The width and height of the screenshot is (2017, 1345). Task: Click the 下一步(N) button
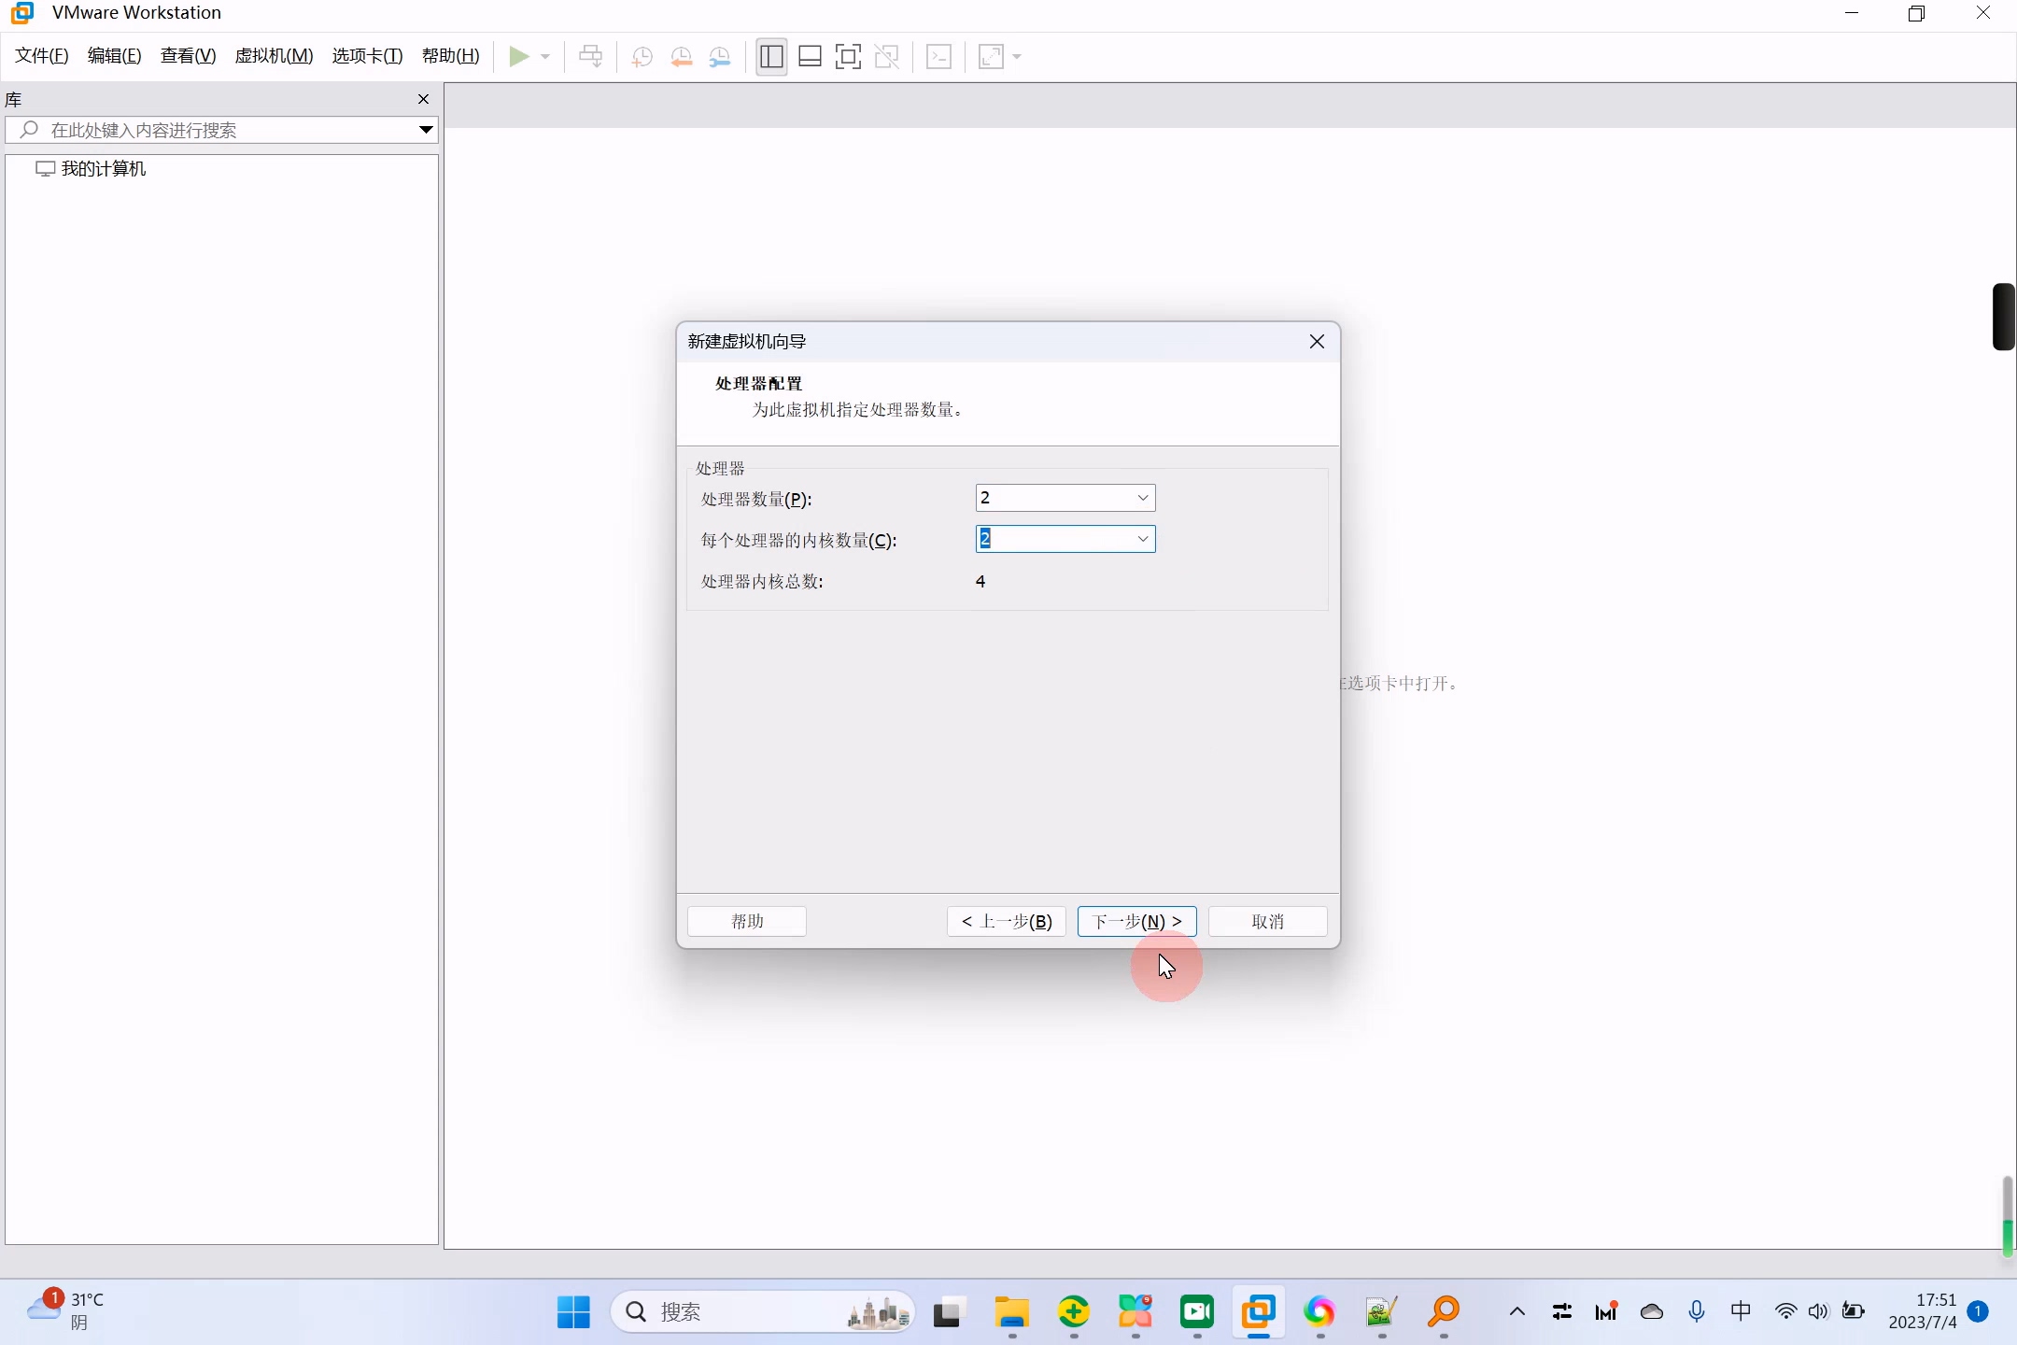1137,922
